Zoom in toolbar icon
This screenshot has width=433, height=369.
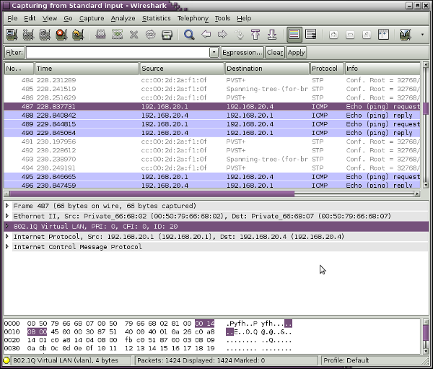point(333,35)
